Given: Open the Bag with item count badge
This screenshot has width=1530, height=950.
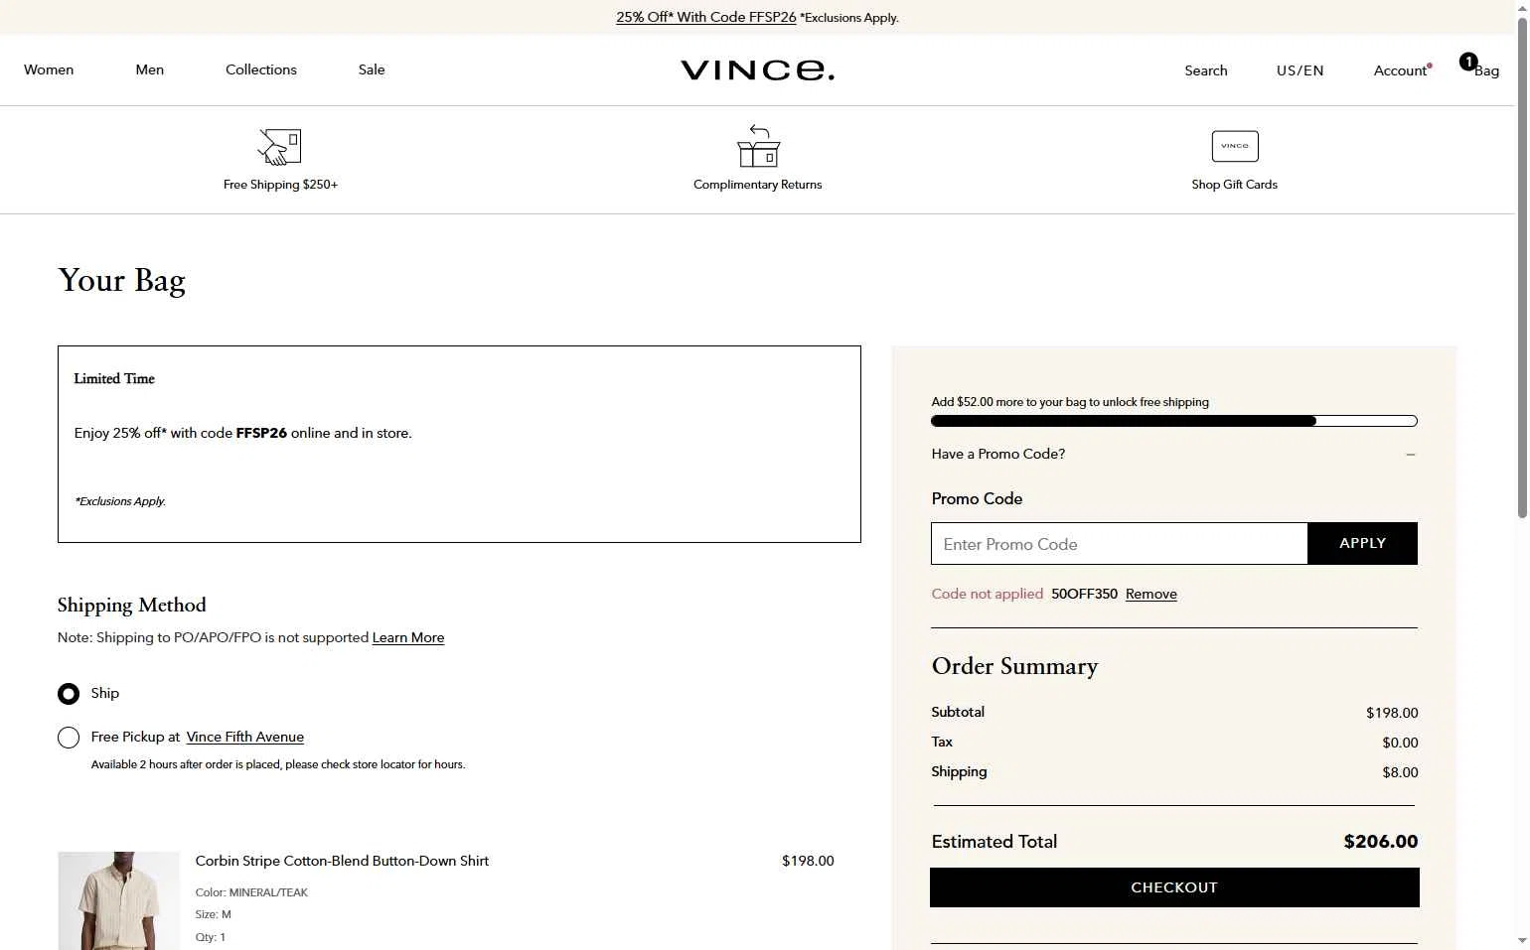Looking at the screenshot, I should pyautogui.click(x=1479, y=68).
